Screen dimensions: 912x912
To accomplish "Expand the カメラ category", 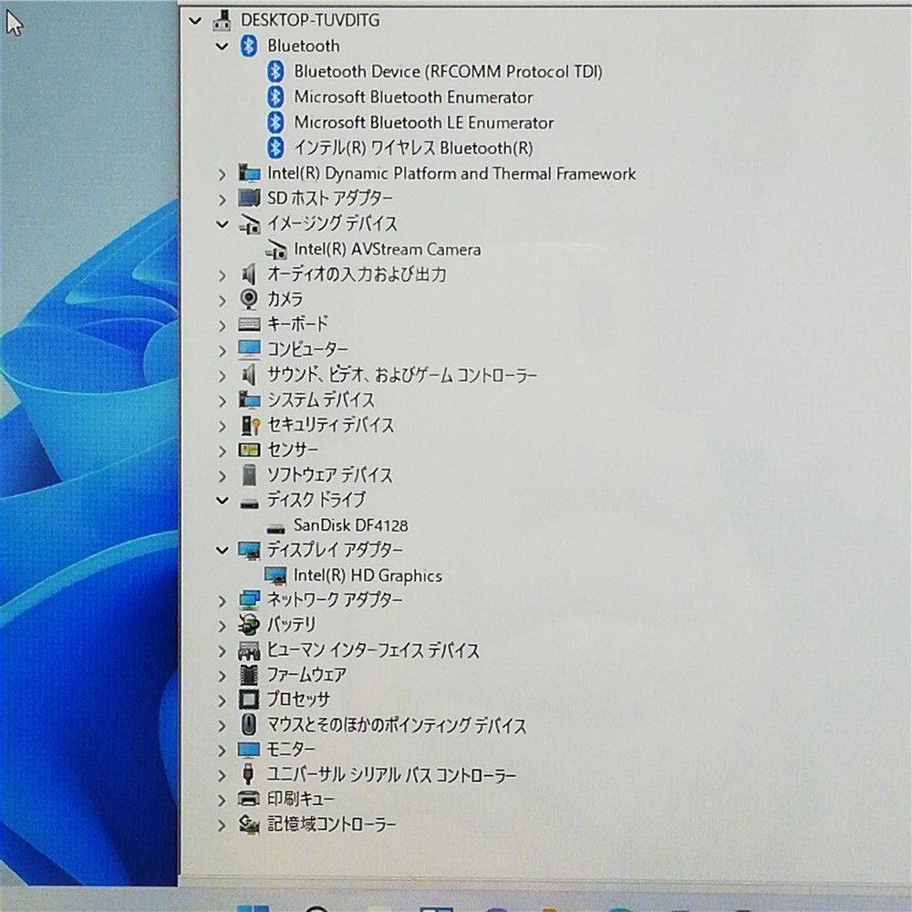I will click(x=223, y=300).
